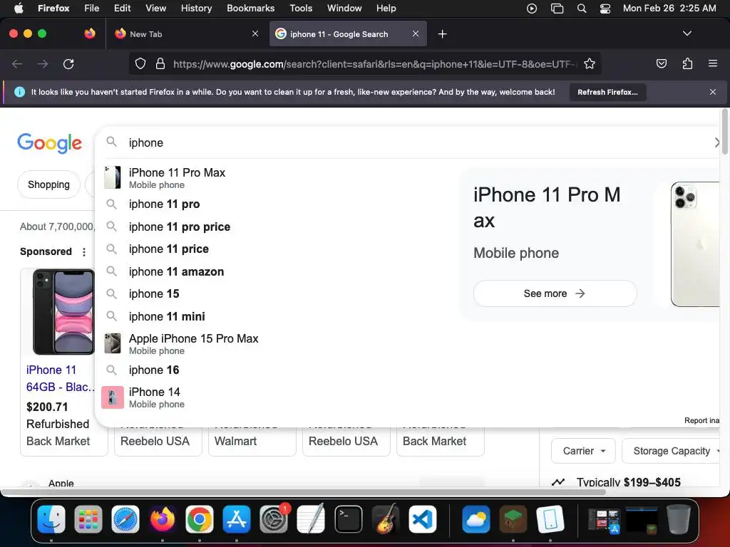Open the Carrier filter dropdown

pyautogui.click(x=583, y=451)
